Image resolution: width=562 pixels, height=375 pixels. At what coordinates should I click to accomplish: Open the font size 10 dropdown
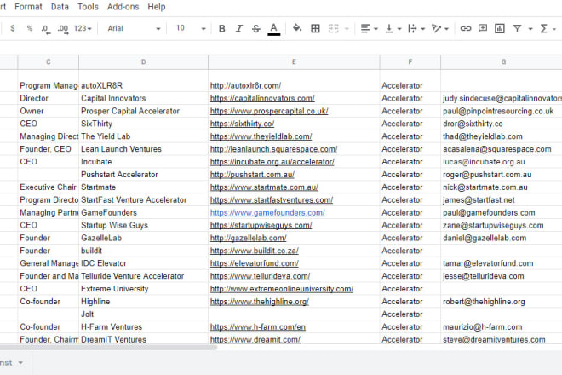pyautogui.click(x=191, y=28)
